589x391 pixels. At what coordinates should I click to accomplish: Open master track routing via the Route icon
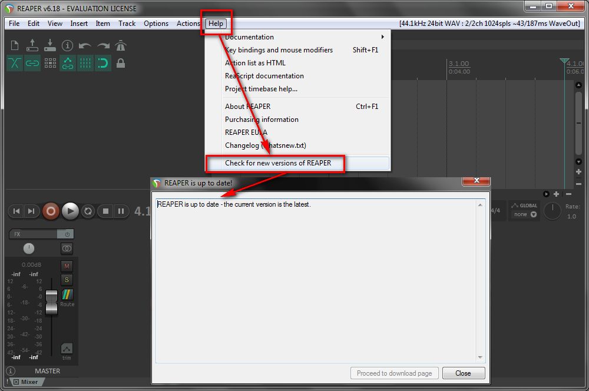(67, 294)
